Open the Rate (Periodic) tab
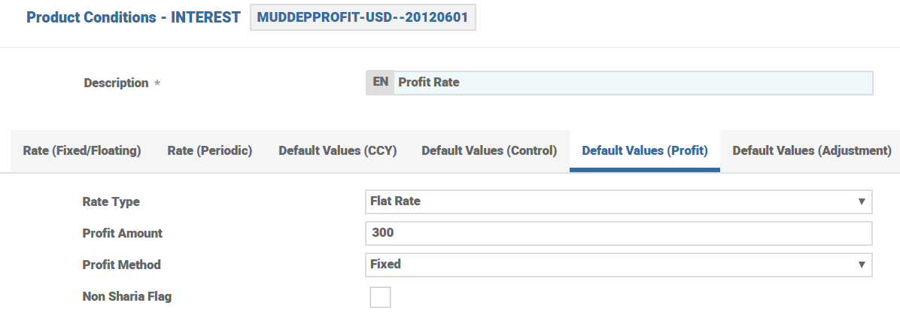900x318 pixels. (209, 150)
